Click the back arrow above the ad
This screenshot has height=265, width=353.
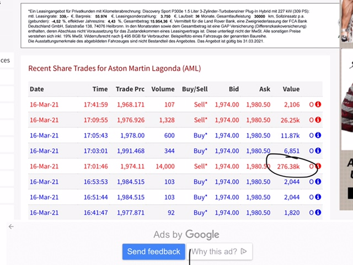(11, 226)
